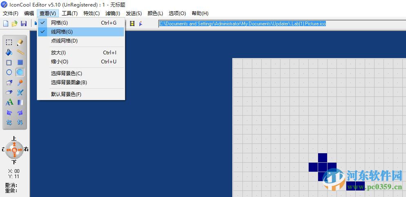Select the hollow rectangle tool
Image resolution: width=406 pixels, height=197 pixels.
[9, 63]
